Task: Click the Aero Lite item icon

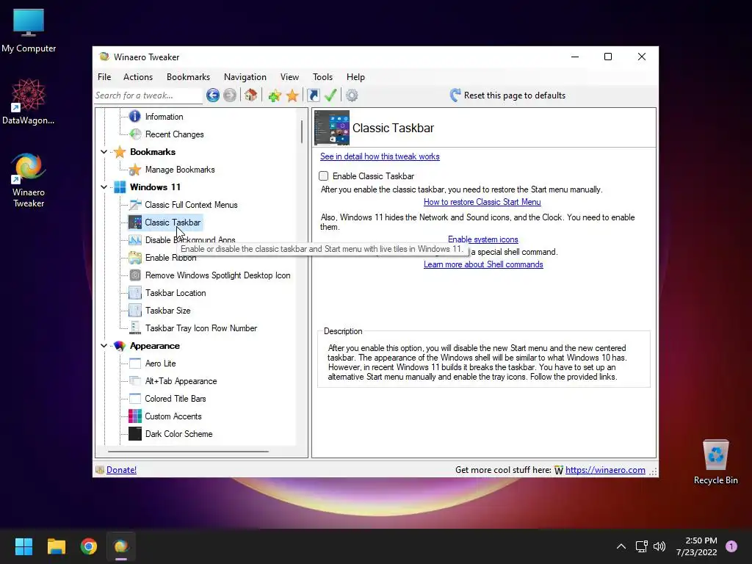Action: coord(135,364)
